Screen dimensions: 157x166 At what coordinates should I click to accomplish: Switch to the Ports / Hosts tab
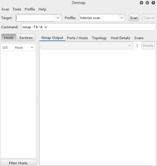pos(77,38)
